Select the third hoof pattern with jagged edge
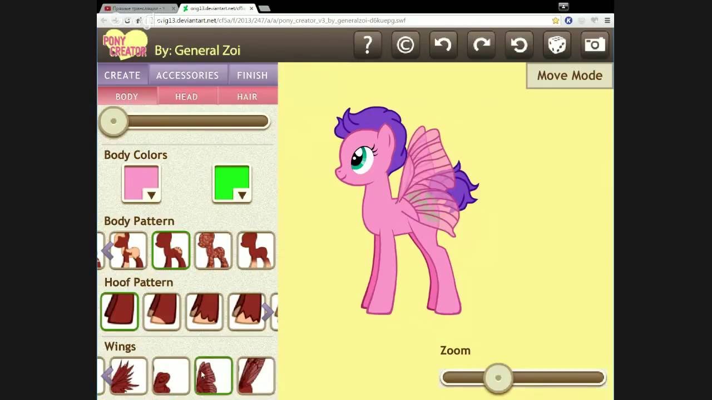 tap(204, 312)
